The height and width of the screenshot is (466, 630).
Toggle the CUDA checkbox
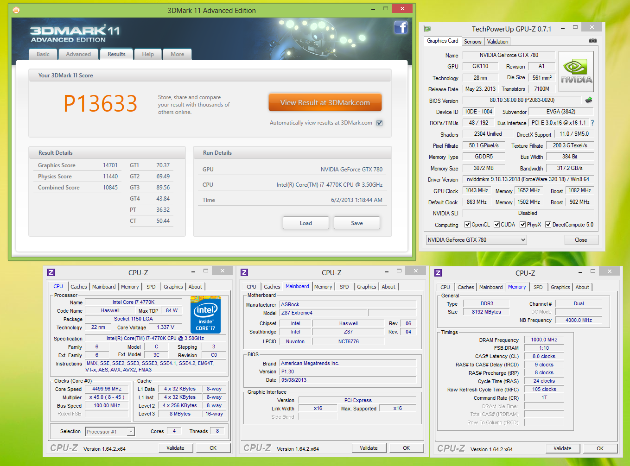[x=497, y=225]
